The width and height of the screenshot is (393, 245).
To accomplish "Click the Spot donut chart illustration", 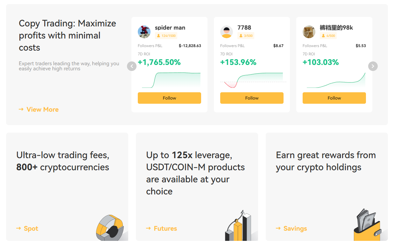I will [111, 228].
